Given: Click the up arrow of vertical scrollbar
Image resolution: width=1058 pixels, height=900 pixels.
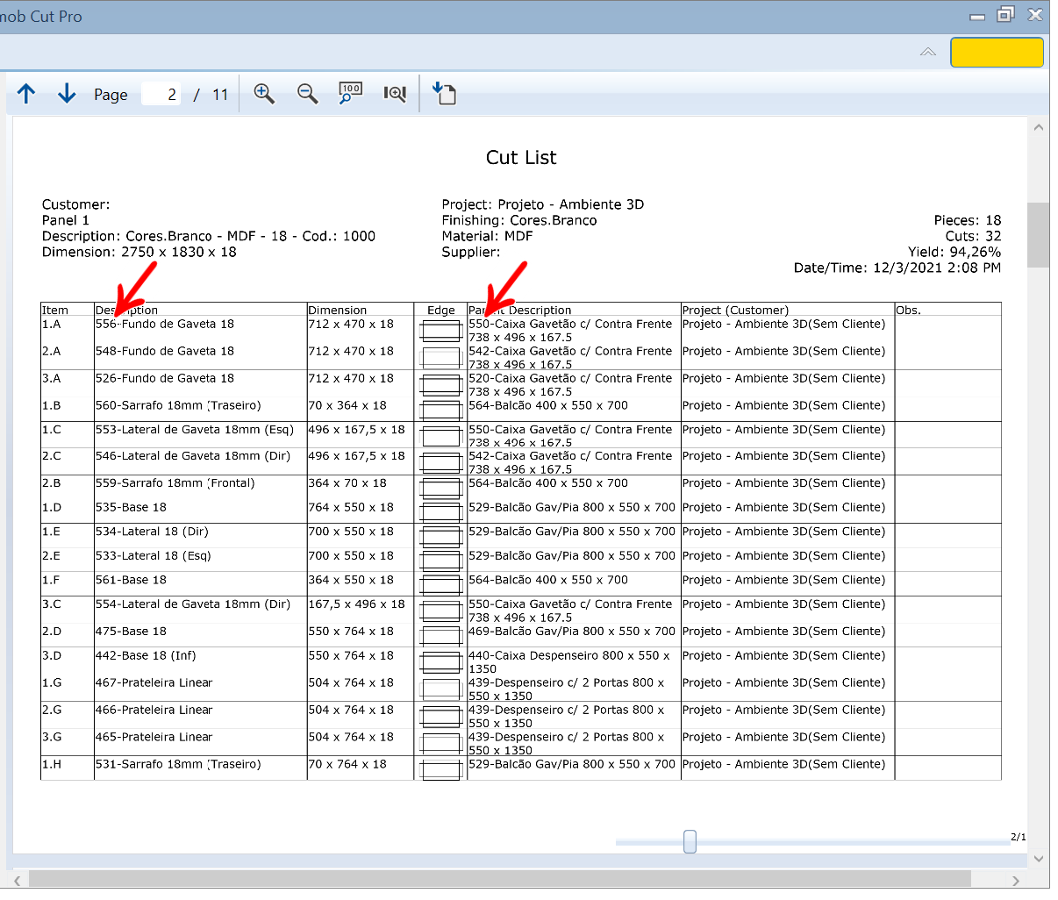Looking at the screenshot, I should (x=1039, y=127).
